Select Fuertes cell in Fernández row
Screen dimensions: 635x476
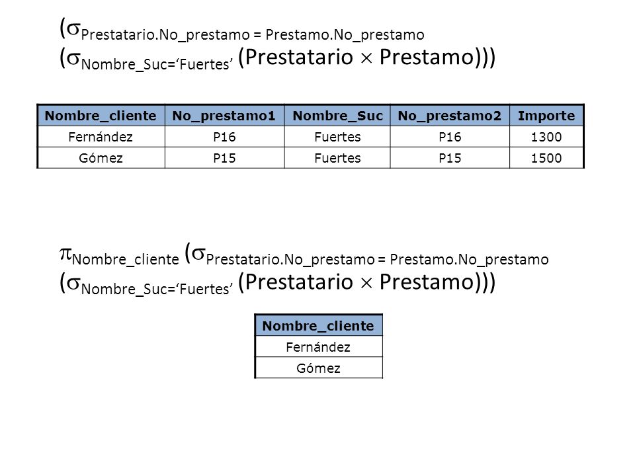pyautogui.click(x=337, y=137)
